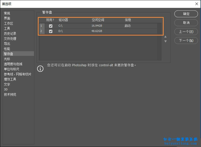This screenshot has height=147, width=201.
Task: Open 光标 preferences
Action: [7, 59]
